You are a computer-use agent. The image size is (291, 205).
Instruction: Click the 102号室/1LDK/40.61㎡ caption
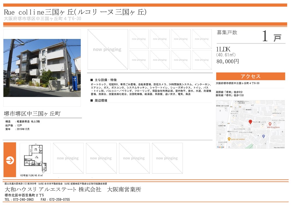coord(31,175)
